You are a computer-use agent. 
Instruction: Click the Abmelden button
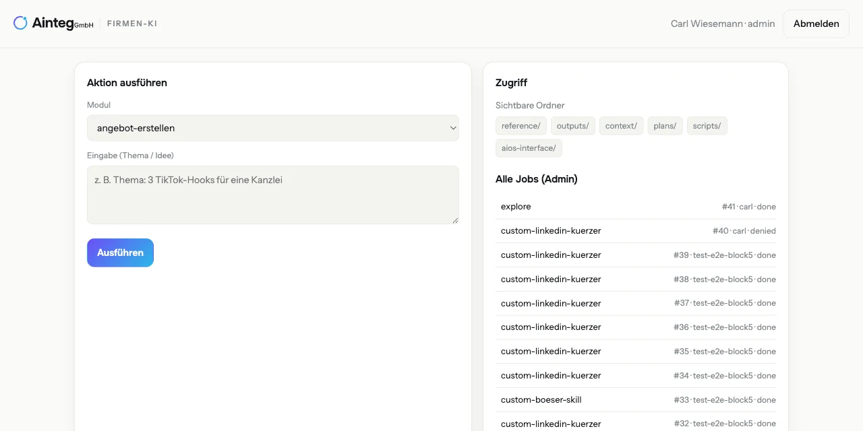click(816, 24)
